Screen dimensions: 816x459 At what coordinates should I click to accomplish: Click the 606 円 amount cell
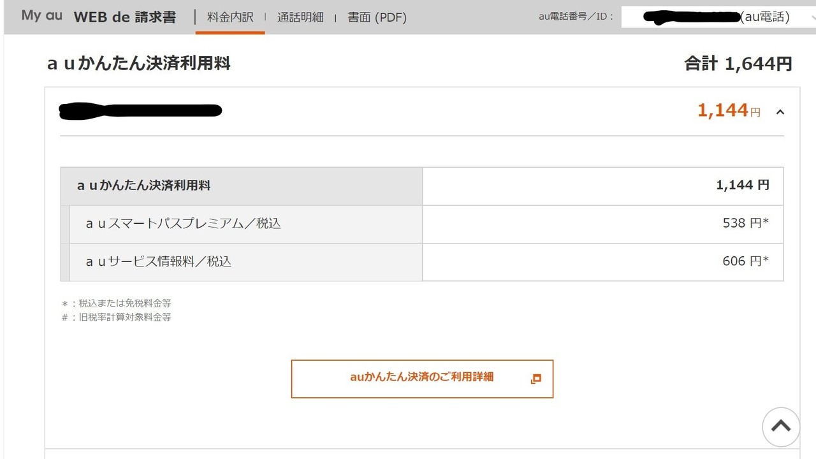[603, 262]
